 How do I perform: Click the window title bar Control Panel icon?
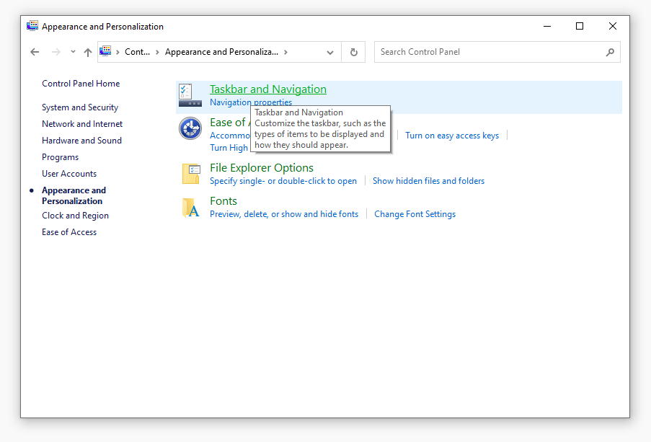(x=32, y=26)
